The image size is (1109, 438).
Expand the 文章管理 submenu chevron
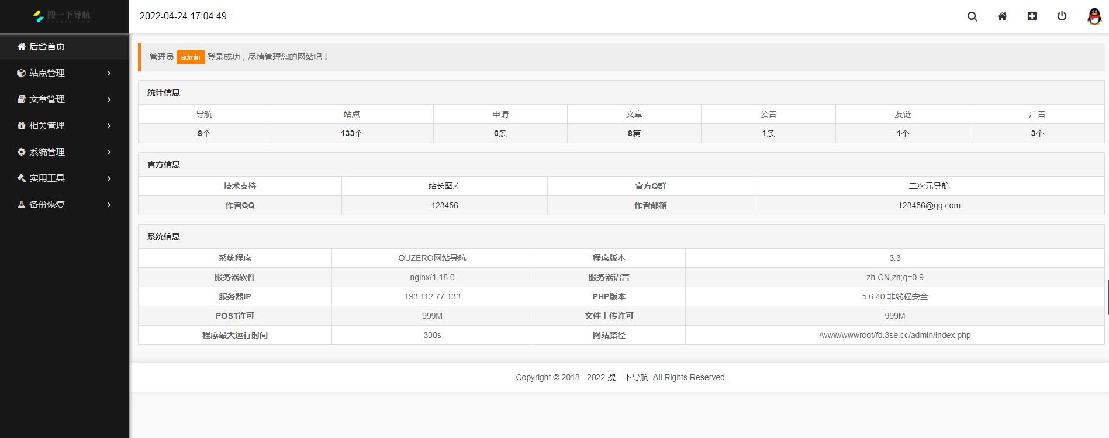pos(109,99)
